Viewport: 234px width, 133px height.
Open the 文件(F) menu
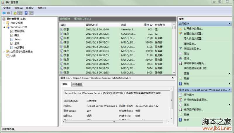[7, 8]
